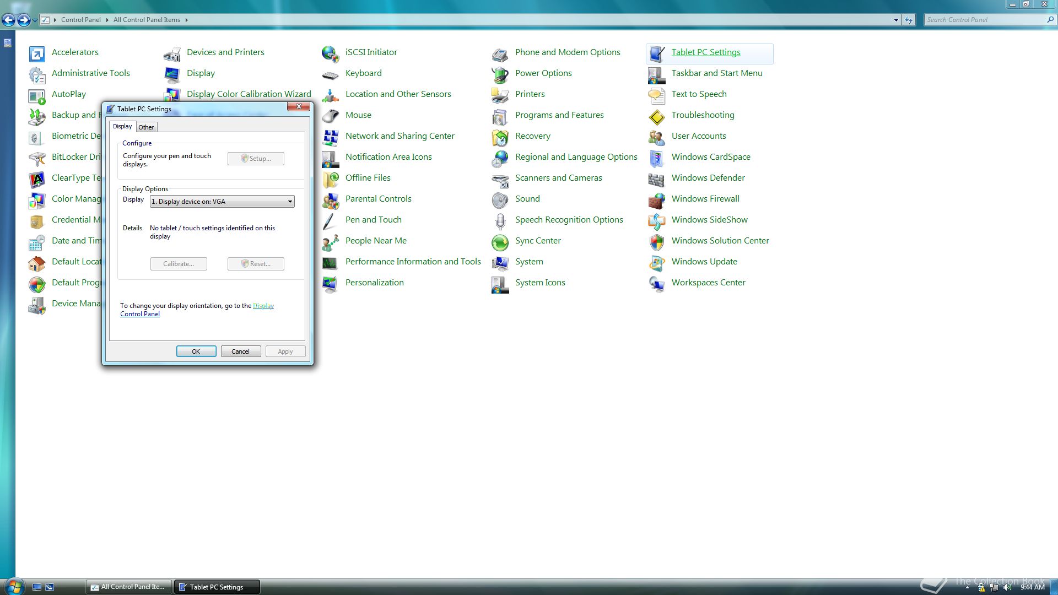Open the Workspaces Center link
Viewport: 1058px width, 595px height.
pos(708,283)
